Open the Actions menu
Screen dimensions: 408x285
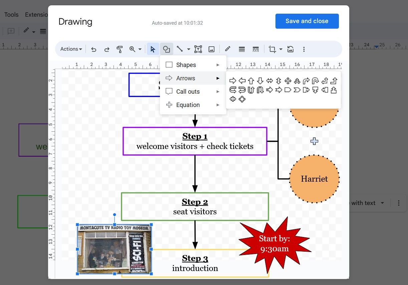70,49
